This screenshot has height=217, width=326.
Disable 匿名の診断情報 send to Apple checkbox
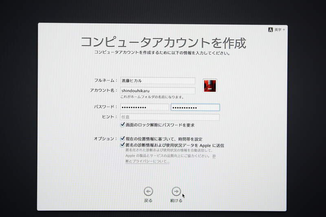[123, 145]
